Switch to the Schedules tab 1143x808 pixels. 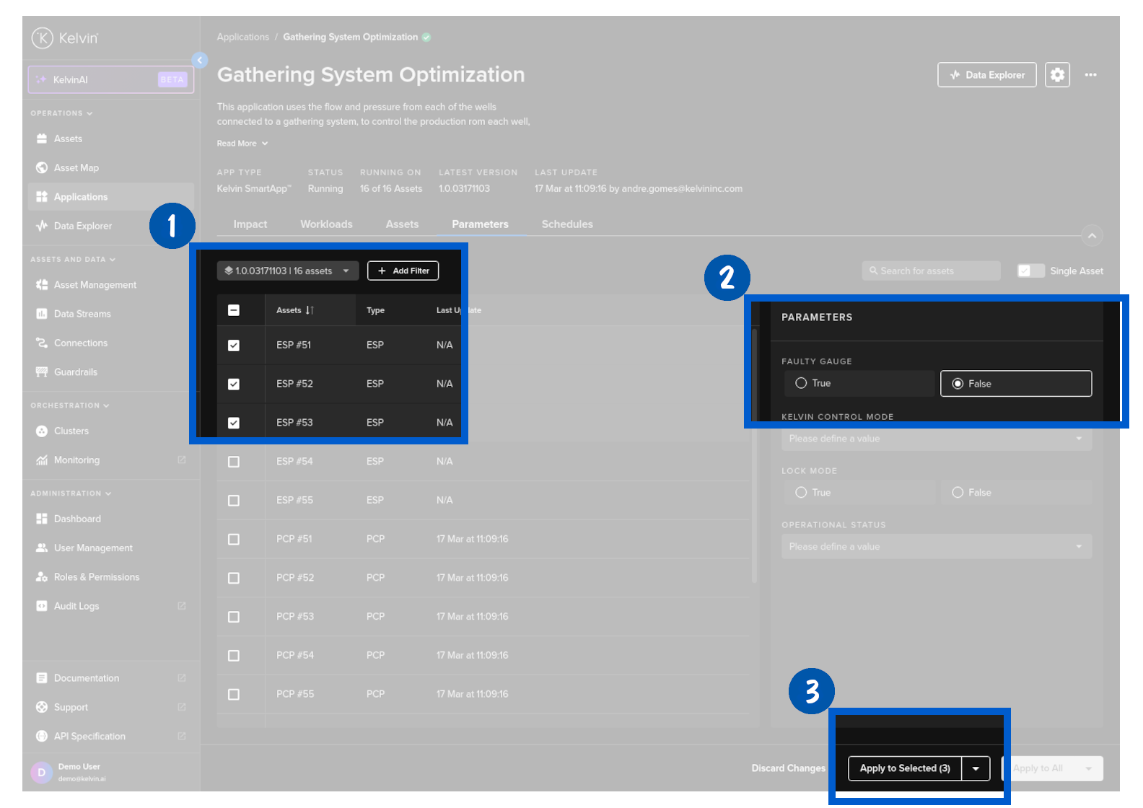point(567,224)
